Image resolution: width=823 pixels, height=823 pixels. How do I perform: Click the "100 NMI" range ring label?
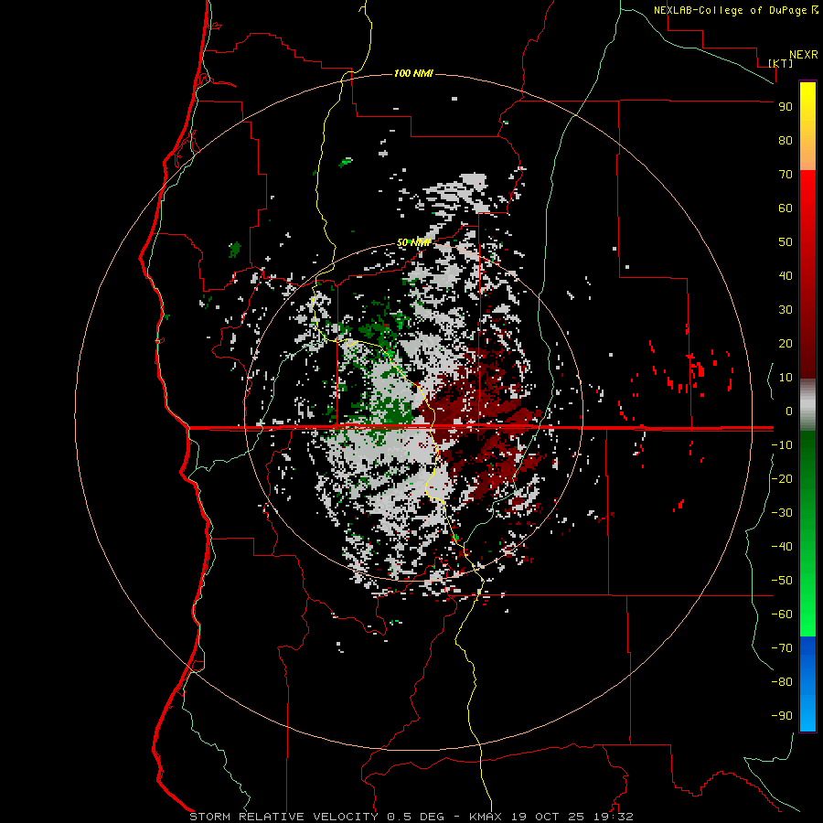click(413, 73)
